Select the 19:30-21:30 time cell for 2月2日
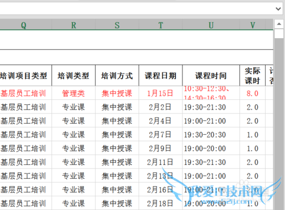Image resolution: width=285 pixels, height=210 pixels. coord(211,107)
